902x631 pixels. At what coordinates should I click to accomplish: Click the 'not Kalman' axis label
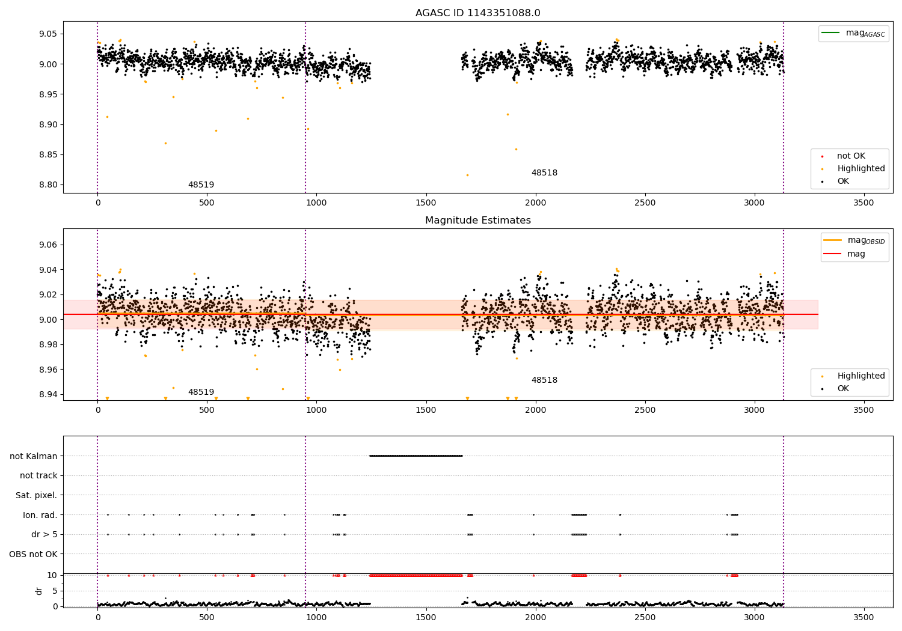coord(34,456)
